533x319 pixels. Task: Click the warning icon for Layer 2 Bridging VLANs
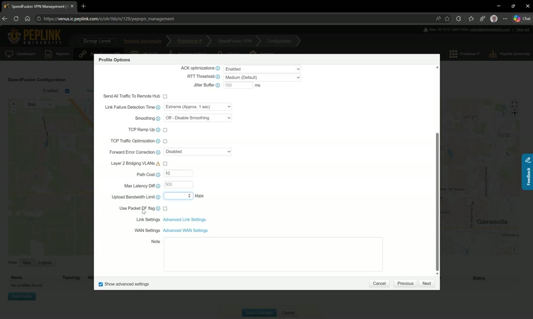158,163
